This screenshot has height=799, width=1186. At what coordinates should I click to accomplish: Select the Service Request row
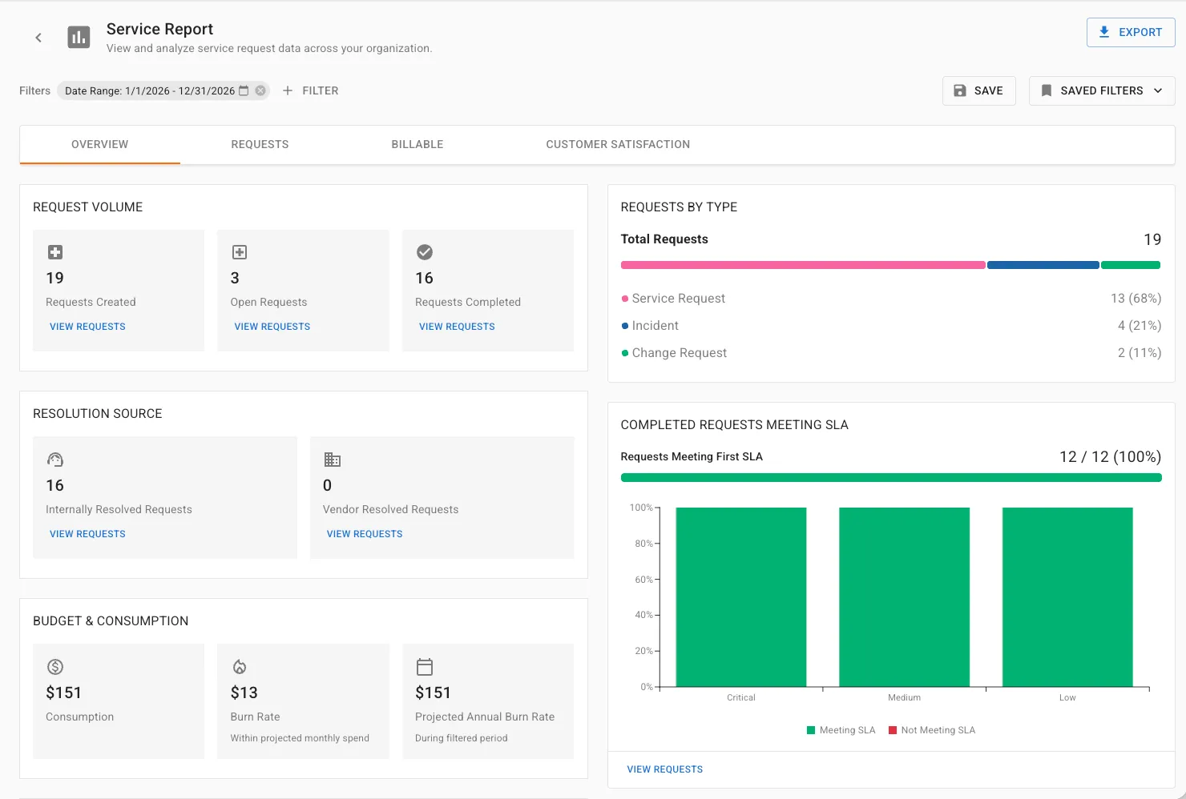[x=891, y=299]
